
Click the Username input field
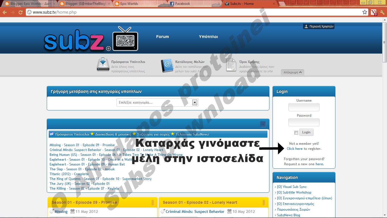pos(304,107)
